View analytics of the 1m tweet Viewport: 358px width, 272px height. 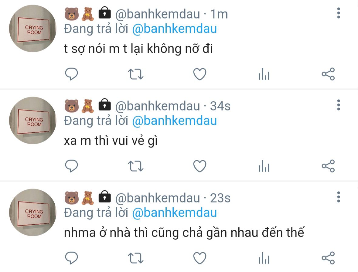(x=264, y=74)
